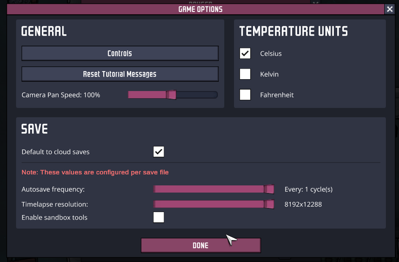Click the Kelvin label text

coord(269,74)
